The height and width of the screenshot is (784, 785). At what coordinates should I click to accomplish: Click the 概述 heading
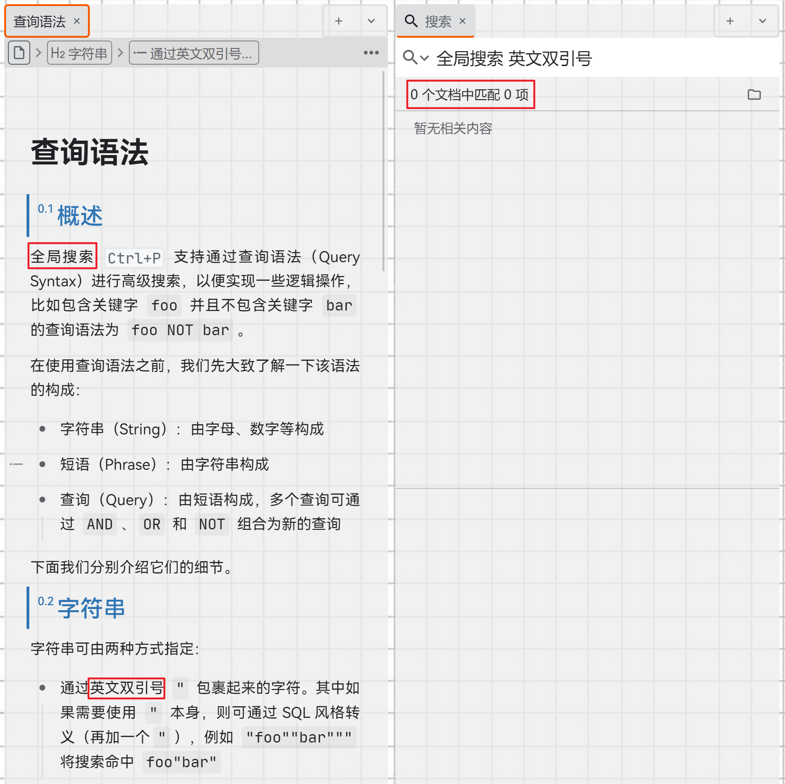pos(80,216)
